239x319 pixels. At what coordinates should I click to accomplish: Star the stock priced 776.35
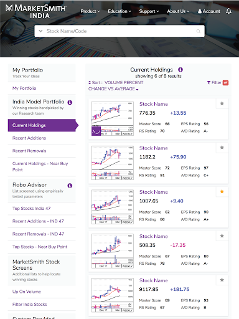[x=222, y=103]
